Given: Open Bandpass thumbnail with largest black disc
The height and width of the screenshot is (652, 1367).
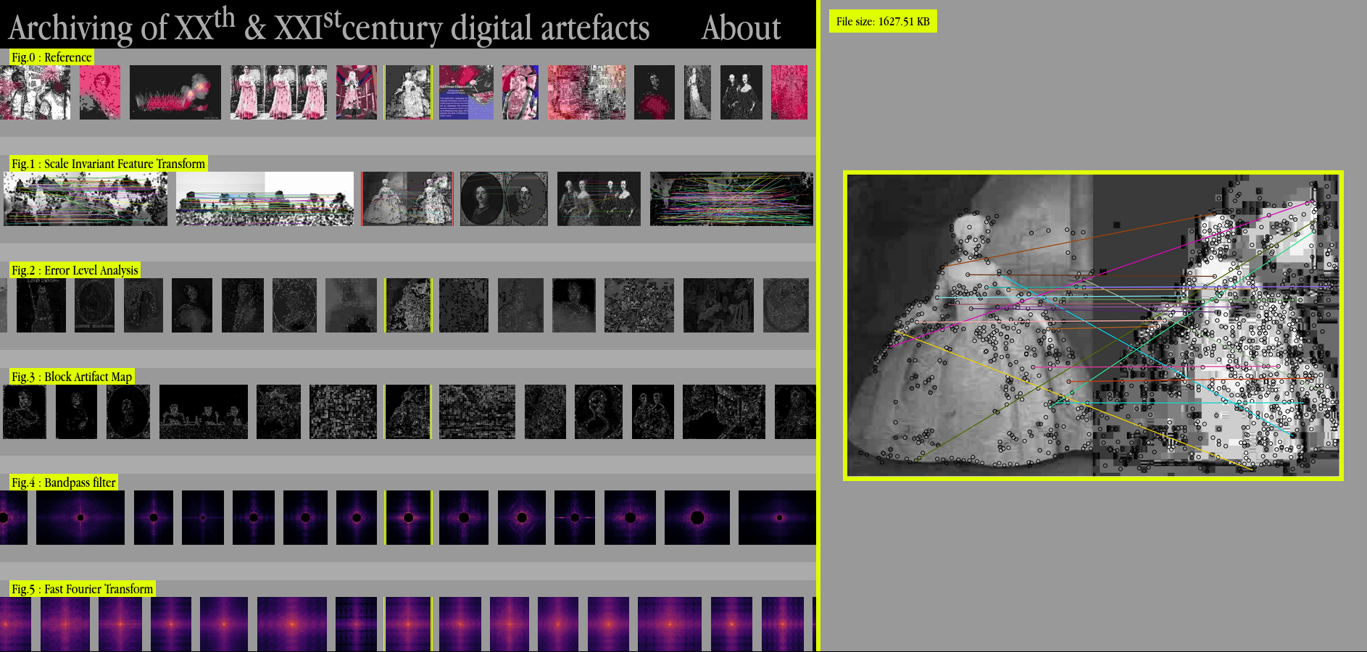Looking at the screenshot, I should pyautogui.click(x=697, y=517).
